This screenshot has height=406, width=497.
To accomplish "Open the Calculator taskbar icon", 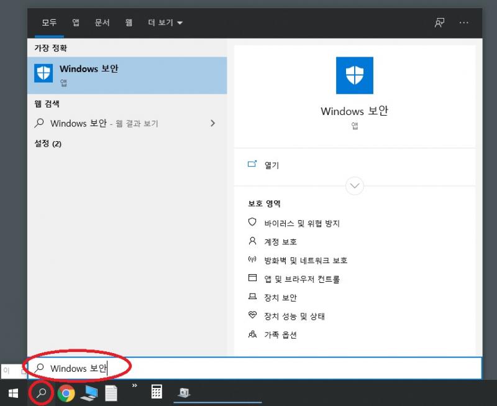I will tap(157, 392).
